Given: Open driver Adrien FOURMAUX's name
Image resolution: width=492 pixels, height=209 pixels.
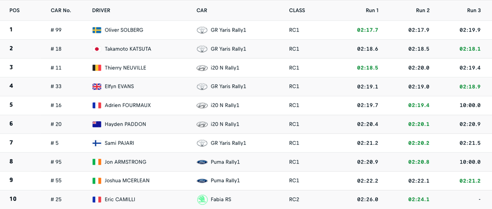Looking at the screenshot, I should [127, 106].
